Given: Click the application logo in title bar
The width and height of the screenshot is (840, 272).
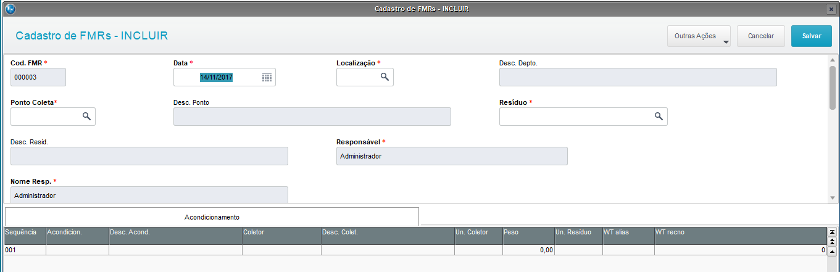Looking at the screenshot, I should point(10,9).
